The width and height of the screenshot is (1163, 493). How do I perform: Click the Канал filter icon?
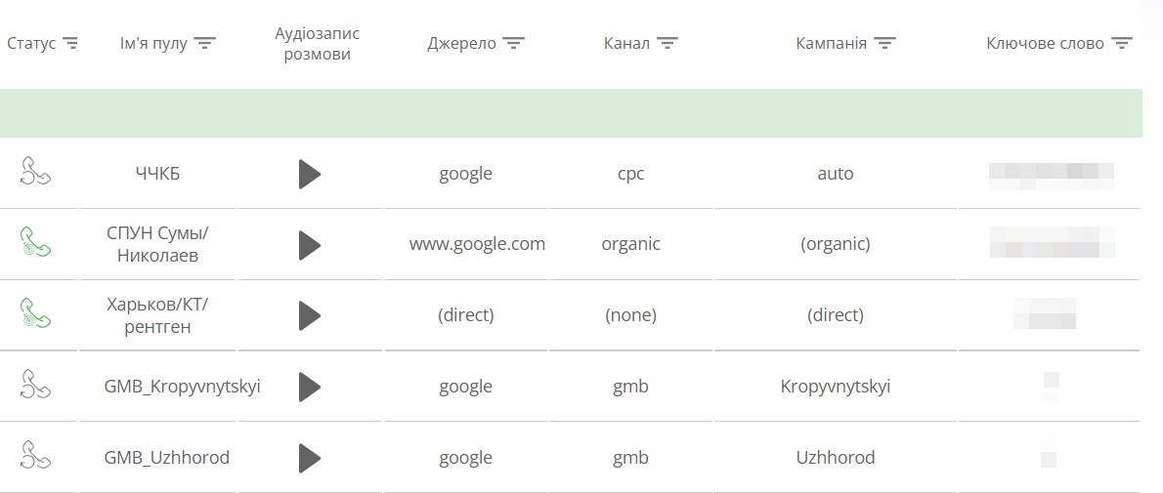coord(668,44)
